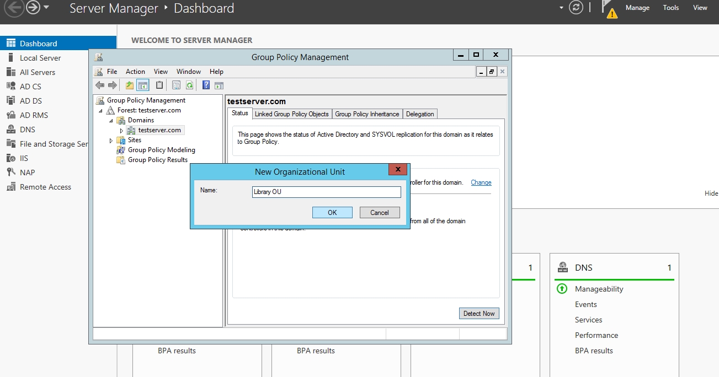Click the Up One Level toolbar icon
The width and height of the screenshot is (719, 377).
[130, 85]
